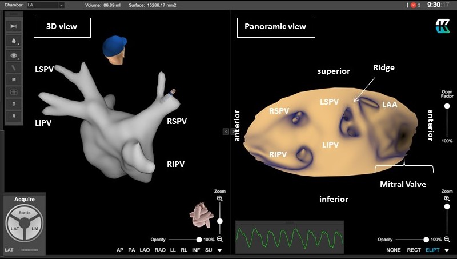The image size is (457, 259).
Task: Click the red error notification icon
Action: (414, 5)
